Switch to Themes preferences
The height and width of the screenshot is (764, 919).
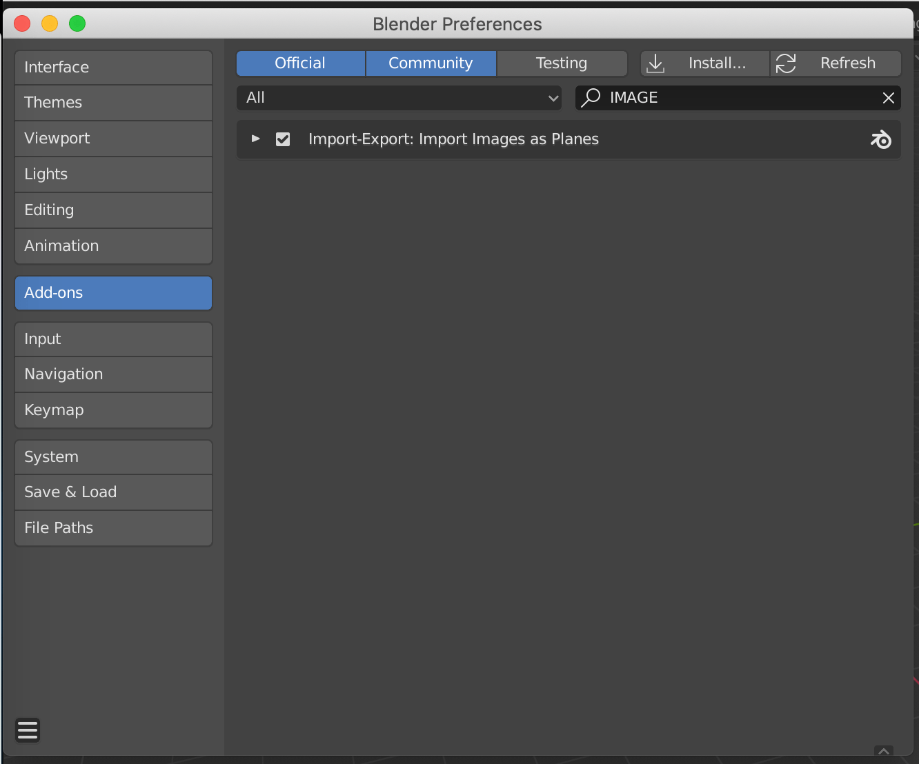pos(113,103)
